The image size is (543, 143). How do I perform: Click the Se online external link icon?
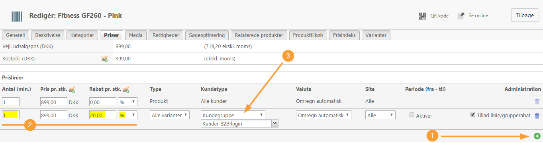(461, 16)
